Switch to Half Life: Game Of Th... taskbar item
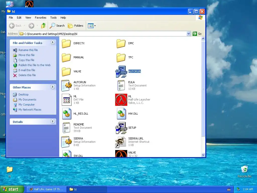This screenshot has width=257, height=193. 46,189
